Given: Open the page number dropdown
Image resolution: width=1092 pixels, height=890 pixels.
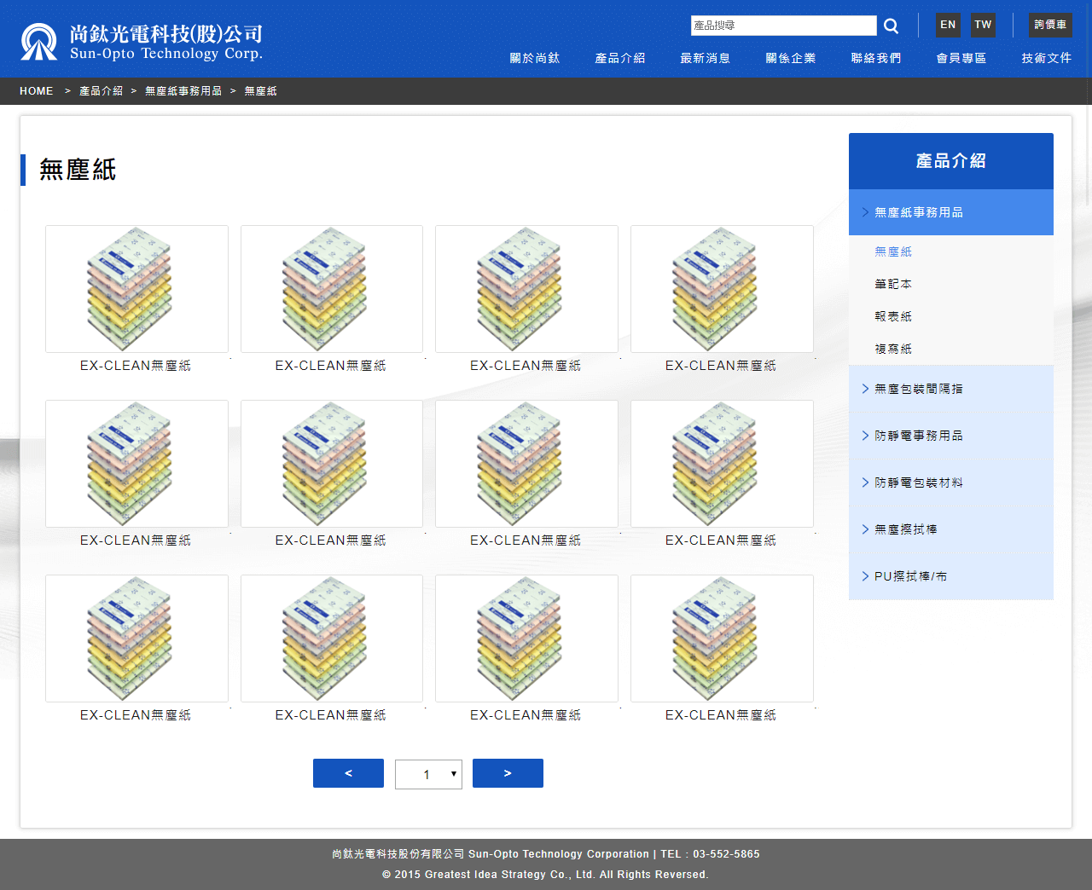Looking at the screenshot, I should tap(428, 774).
